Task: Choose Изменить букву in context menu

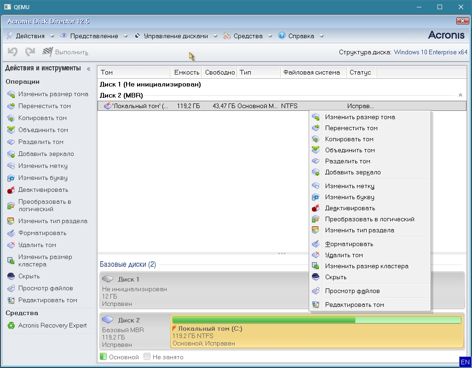Action: pyautogui.click(x=370, y=197)
